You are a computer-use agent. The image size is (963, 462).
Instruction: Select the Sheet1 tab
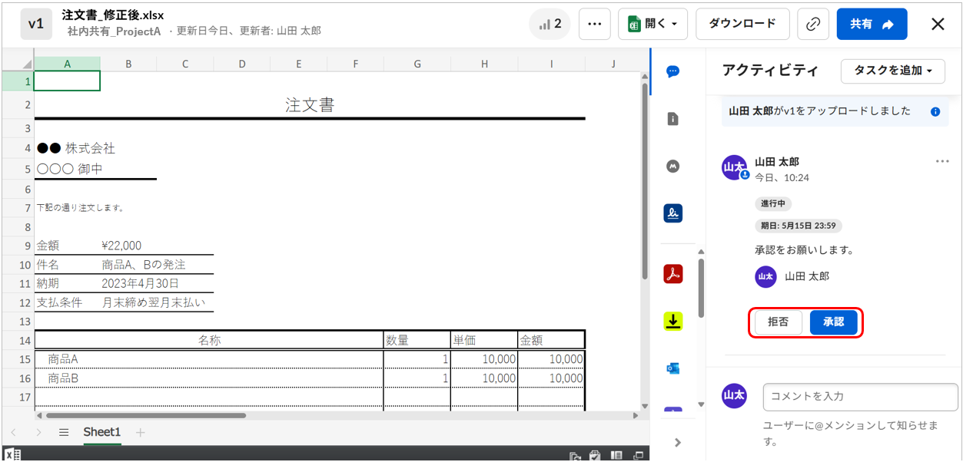(x=101, y=432)
